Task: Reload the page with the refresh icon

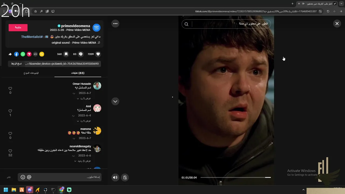Action: point(328,11)
